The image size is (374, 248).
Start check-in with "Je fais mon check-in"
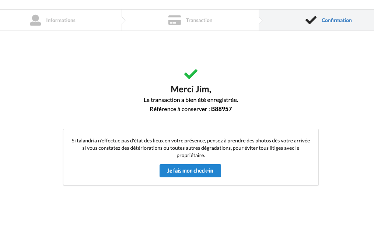(x=190, y=171)
